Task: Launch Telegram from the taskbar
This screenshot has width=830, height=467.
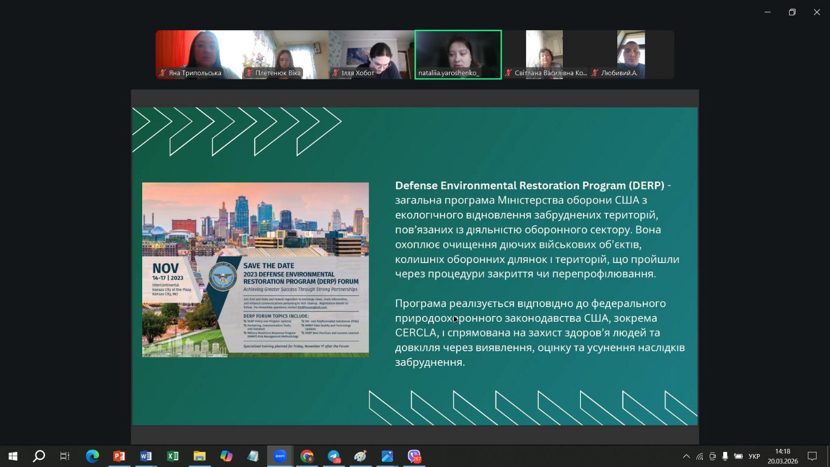Action: point(334,456)
